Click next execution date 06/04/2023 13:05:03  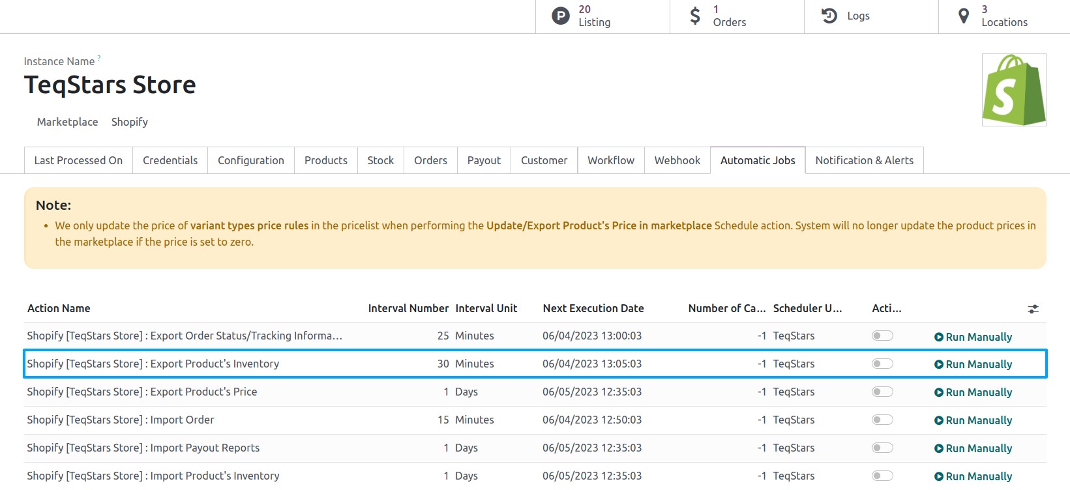(x=592, y=364)
